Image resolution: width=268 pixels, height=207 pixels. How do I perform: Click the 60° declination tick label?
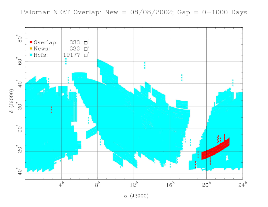point(19,61)
